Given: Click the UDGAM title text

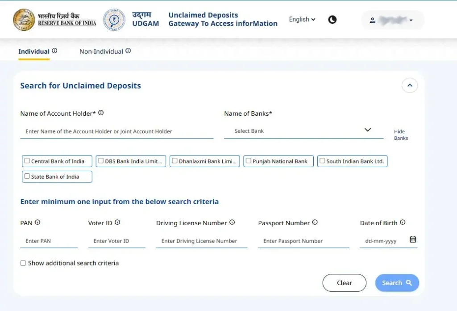Looking at the screenshot, I should 145,24.
